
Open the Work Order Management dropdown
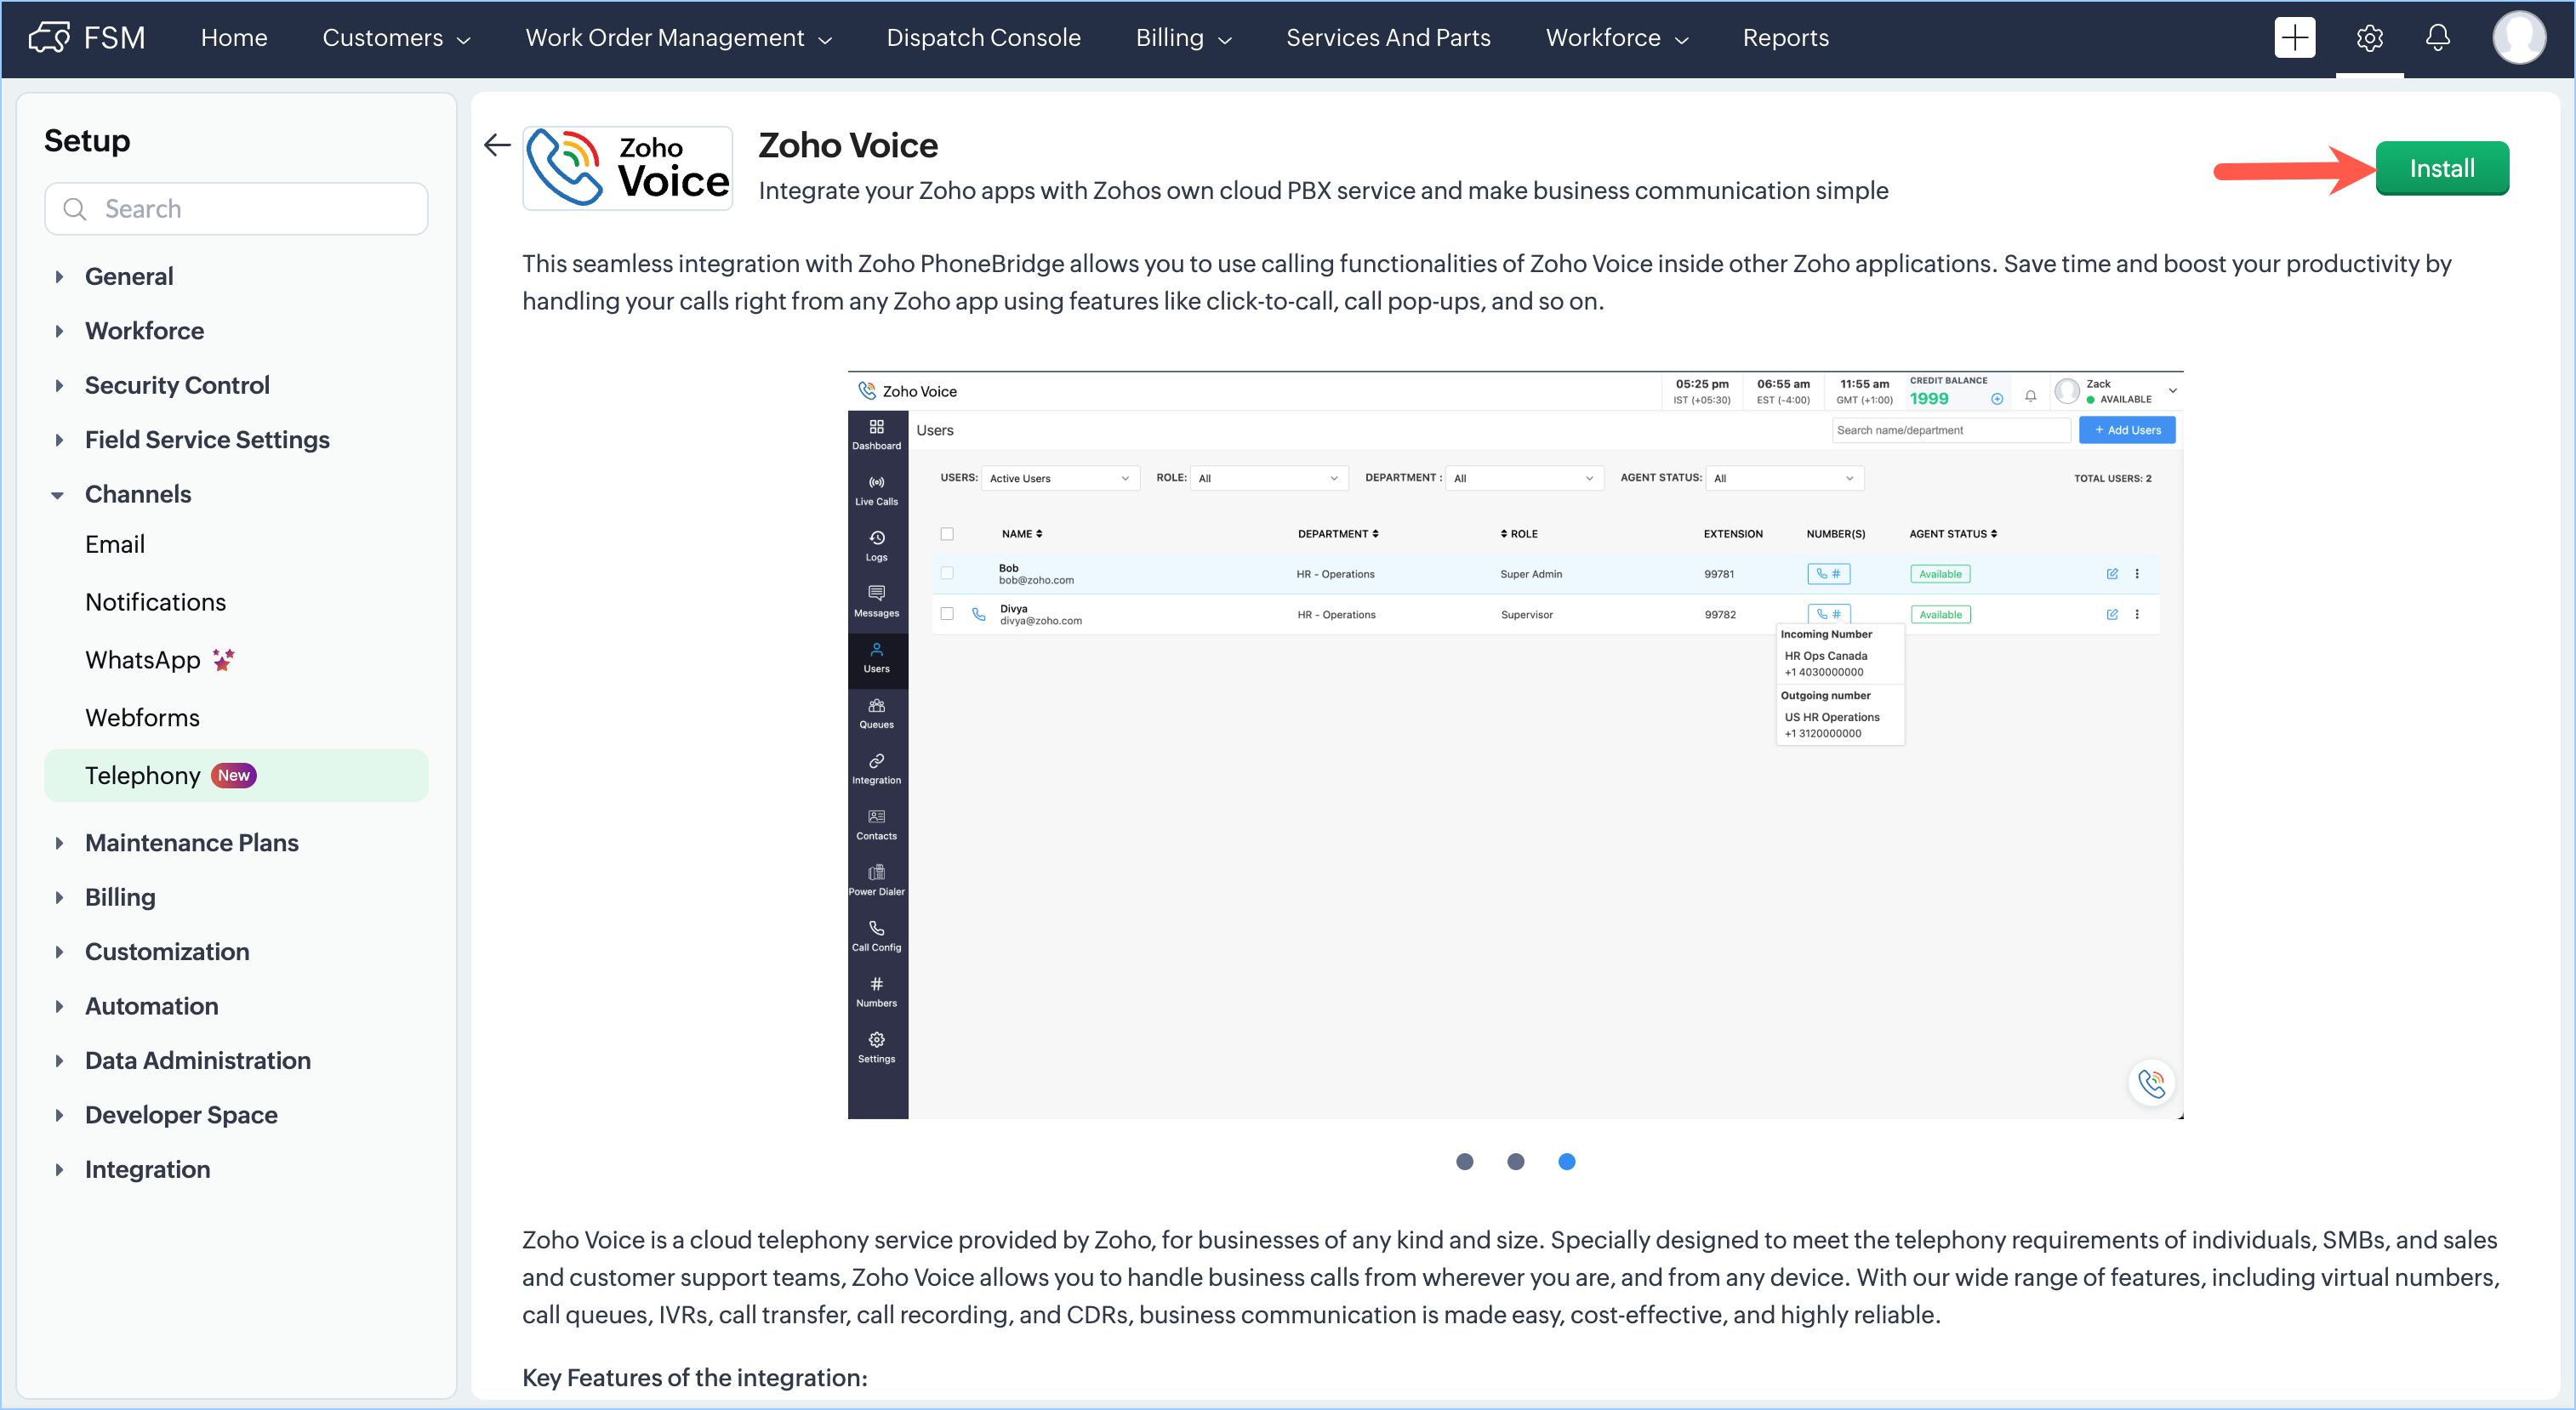[678, 38]
